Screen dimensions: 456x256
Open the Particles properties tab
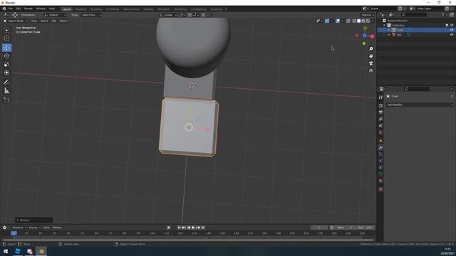pyautogui.click(x=380, y=154)
